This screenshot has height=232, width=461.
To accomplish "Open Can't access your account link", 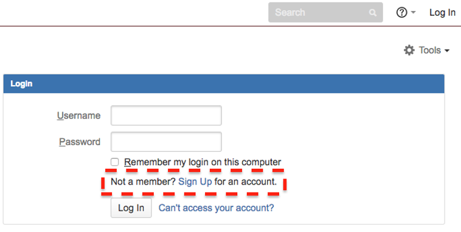I will tap(216, 208).
